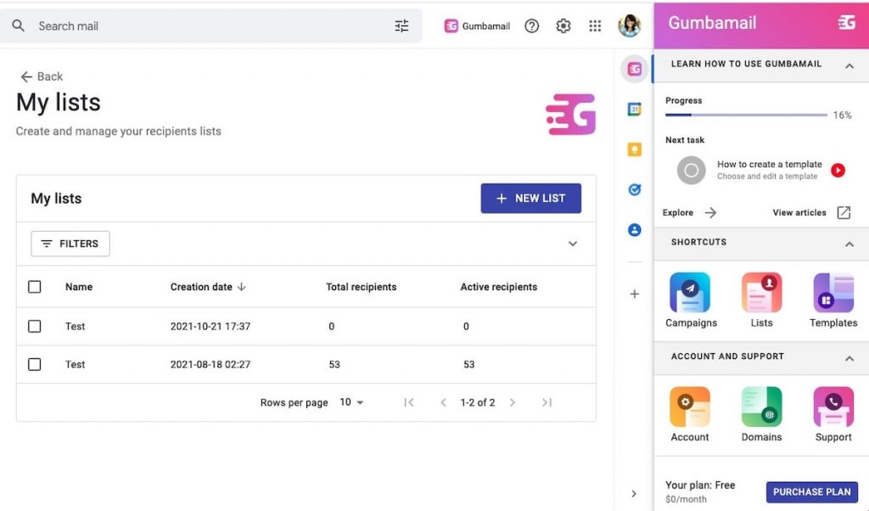Collapse the Shortcuts section
Screen dimensions: 869x511
pyautogui.click(x=849, y=244)
